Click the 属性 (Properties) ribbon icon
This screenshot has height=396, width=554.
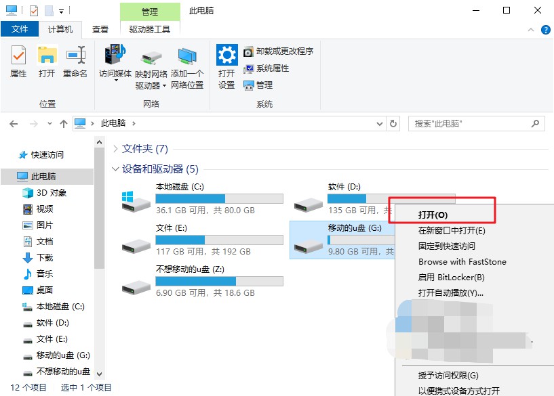tap(18, 62)
